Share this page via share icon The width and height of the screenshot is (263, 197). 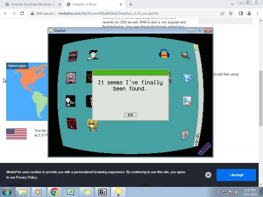(222, 13)
